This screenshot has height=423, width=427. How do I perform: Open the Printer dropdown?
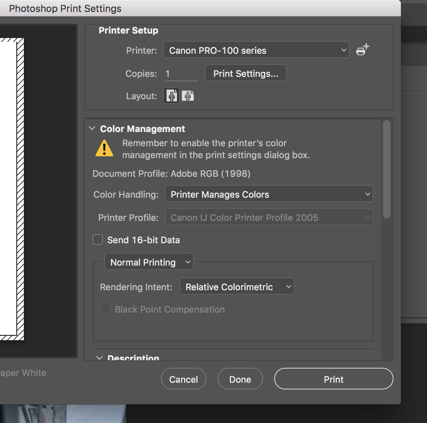[256, 50]
